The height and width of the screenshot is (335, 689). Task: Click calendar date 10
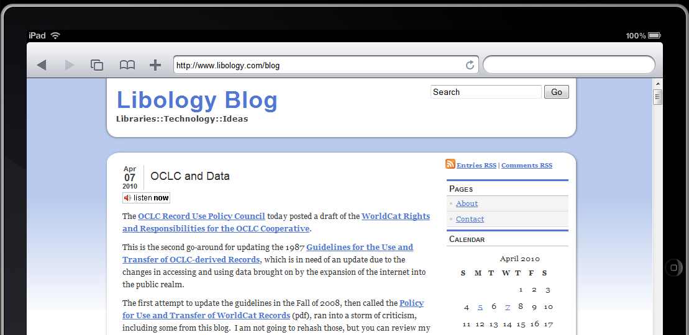[x=548, y=307]
